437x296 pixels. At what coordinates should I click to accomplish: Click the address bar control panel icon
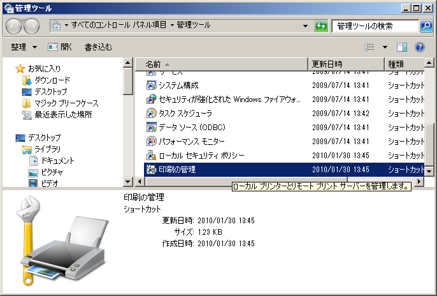(x=56, y=26)
